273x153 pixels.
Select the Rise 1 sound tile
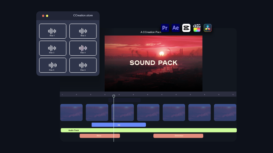point(52,31)
